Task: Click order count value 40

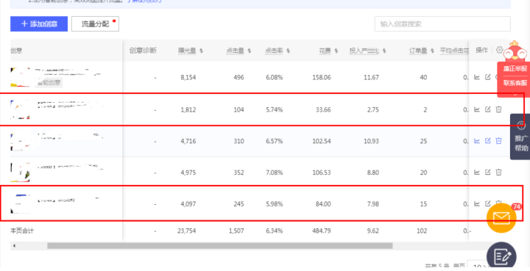Action: pos(423,78)
